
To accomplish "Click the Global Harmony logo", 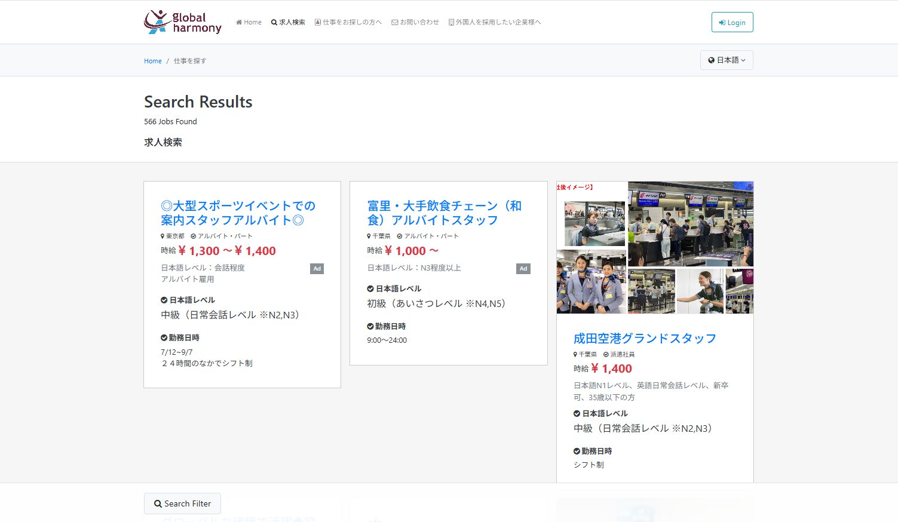I will (182, 22).
